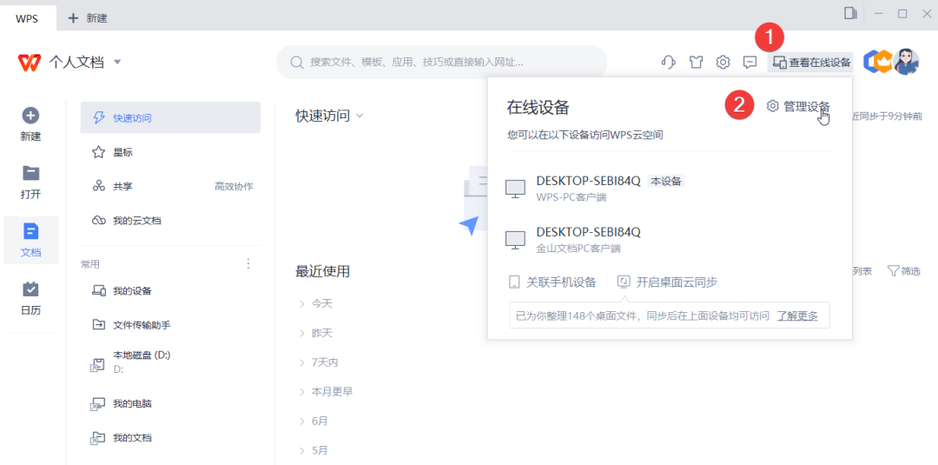The height and width of the screenshot is (465, 938).
Task: Click the WPS logo icon
Action: pos(30,62)
